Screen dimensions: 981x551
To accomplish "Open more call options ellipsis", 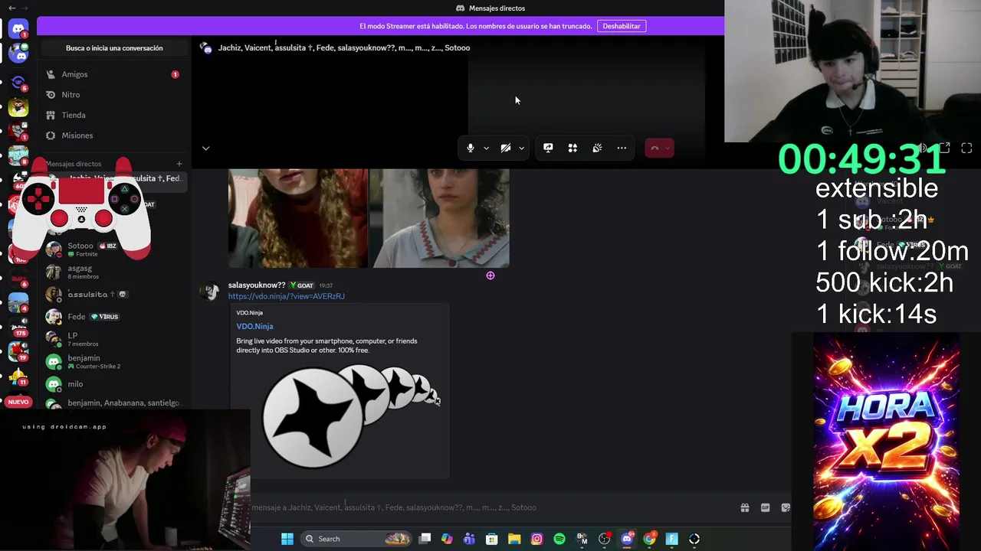I will pyautogui.click(x=622, y=148).
